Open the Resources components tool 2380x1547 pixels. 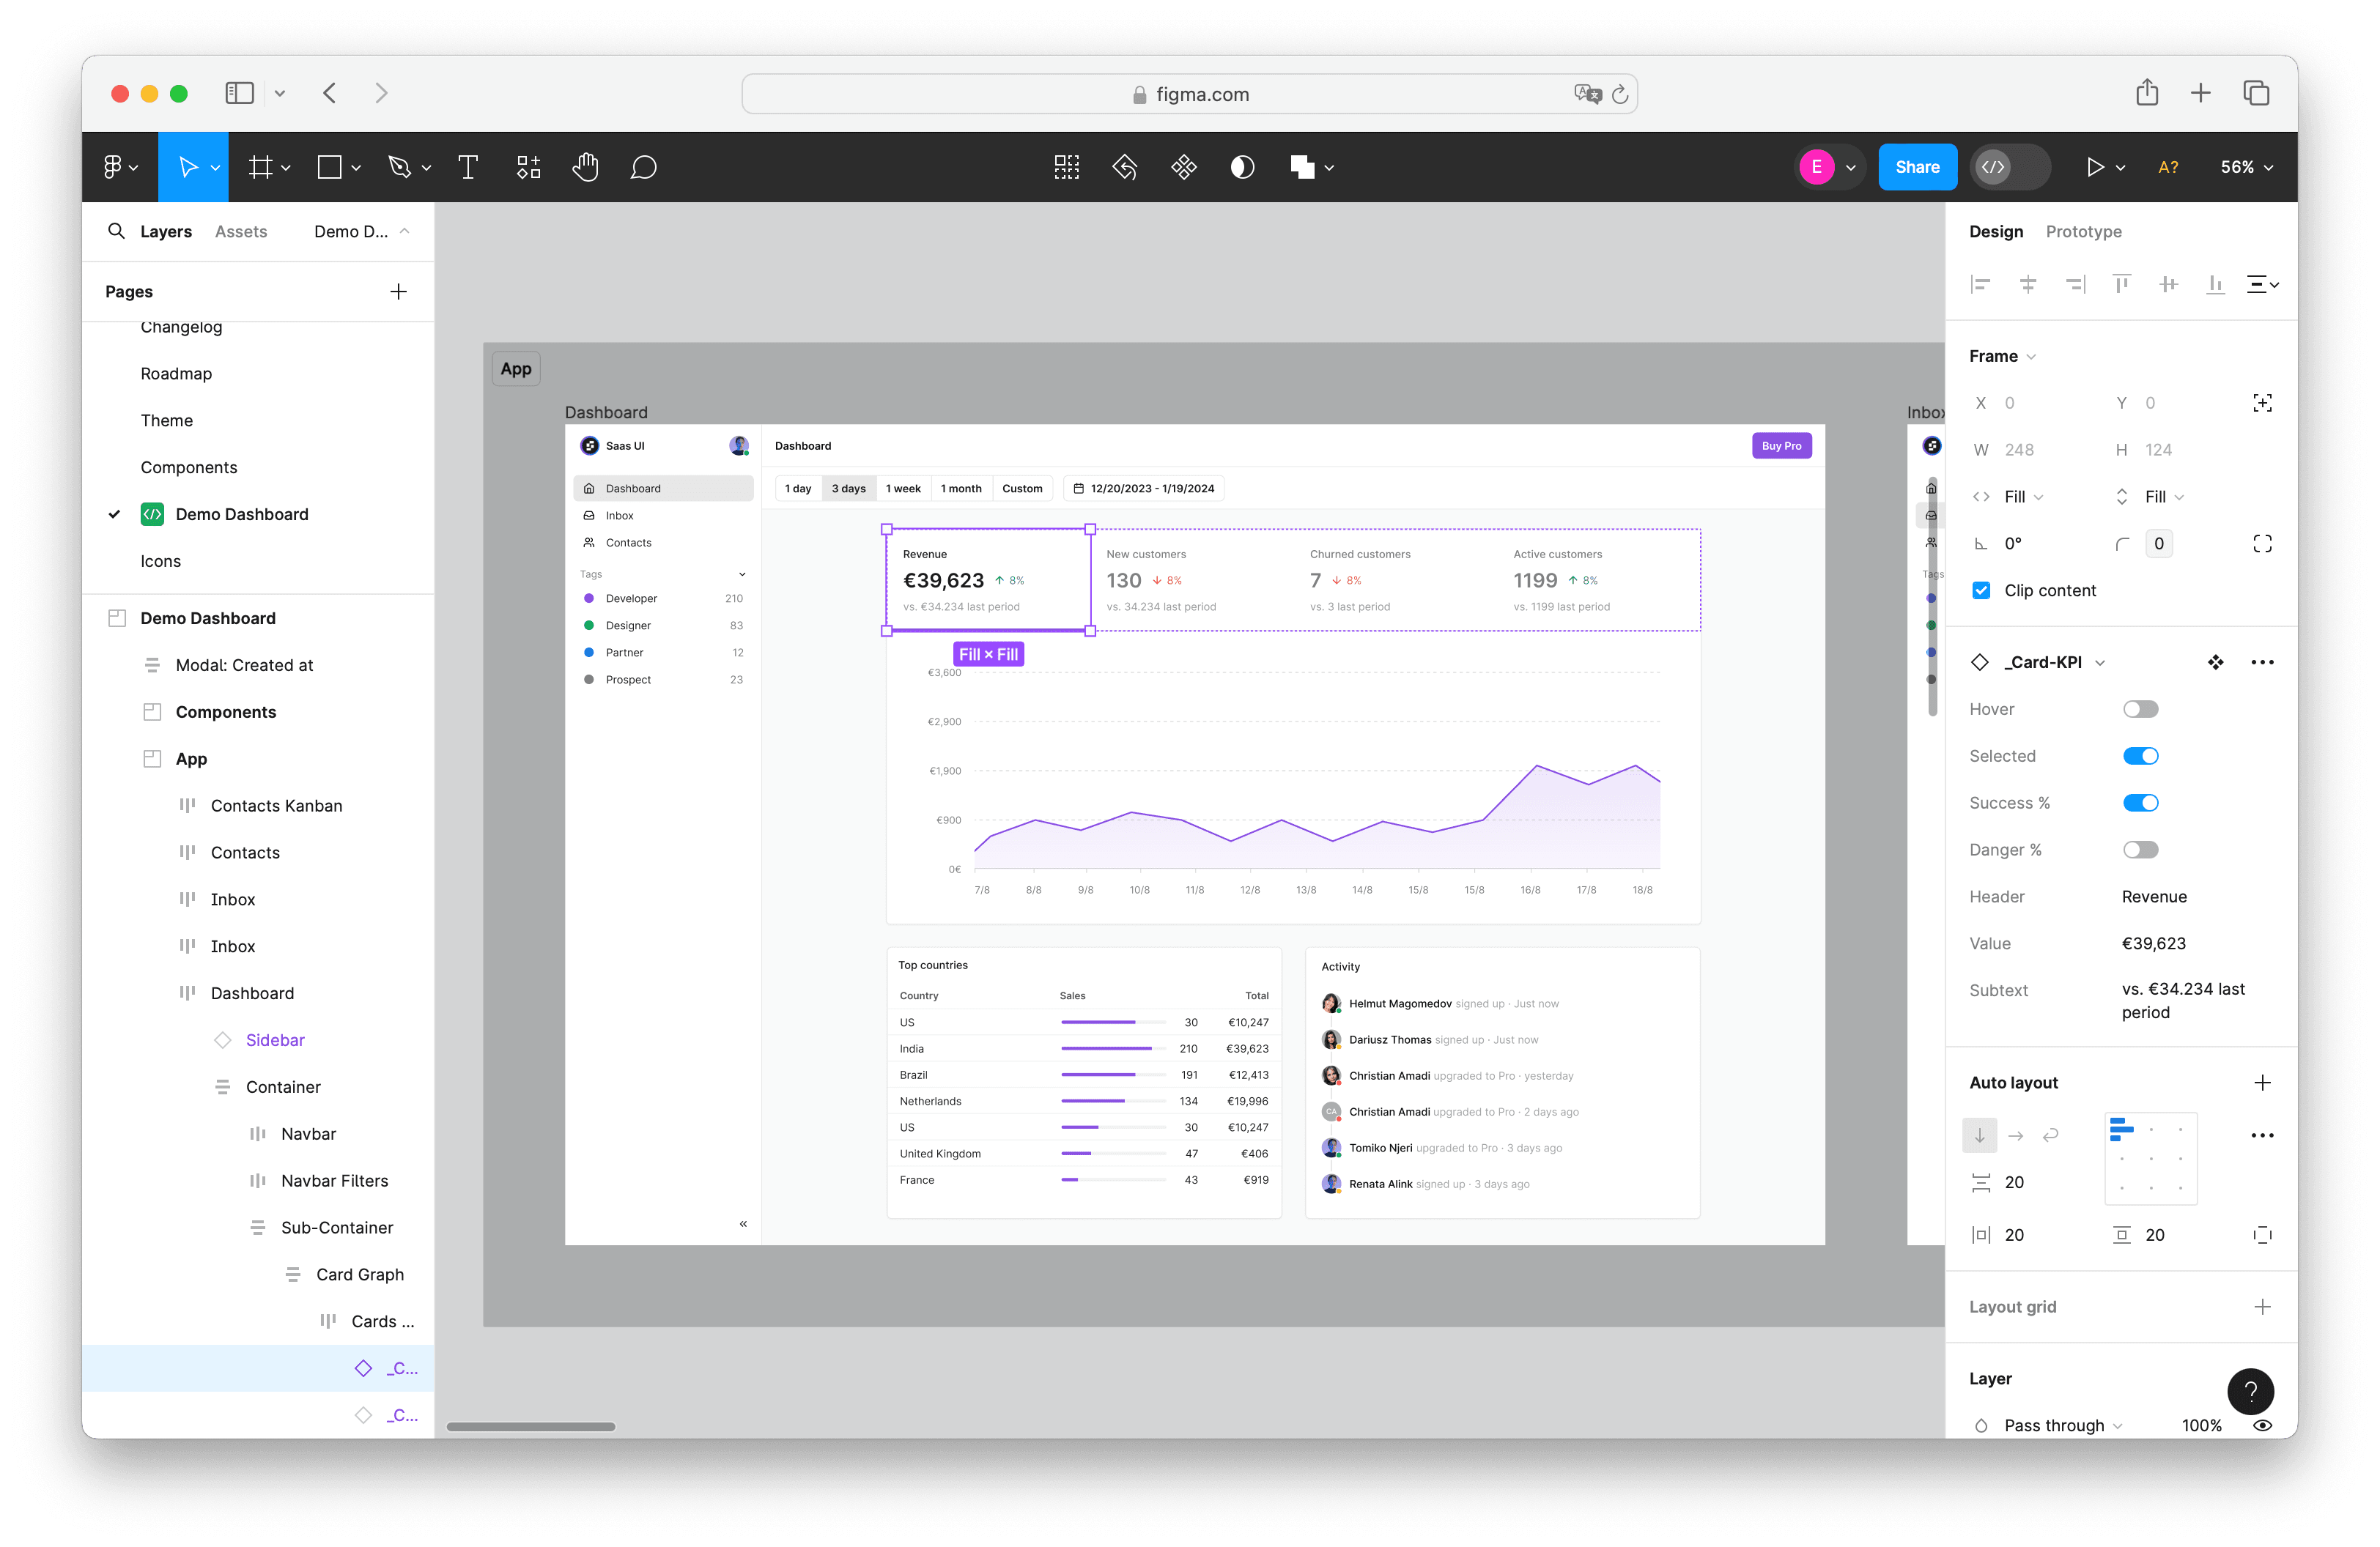pyautogui.click(x=528, y=167)
